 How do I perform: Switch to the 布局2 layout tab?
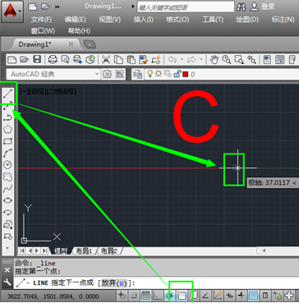pos(108,250)
